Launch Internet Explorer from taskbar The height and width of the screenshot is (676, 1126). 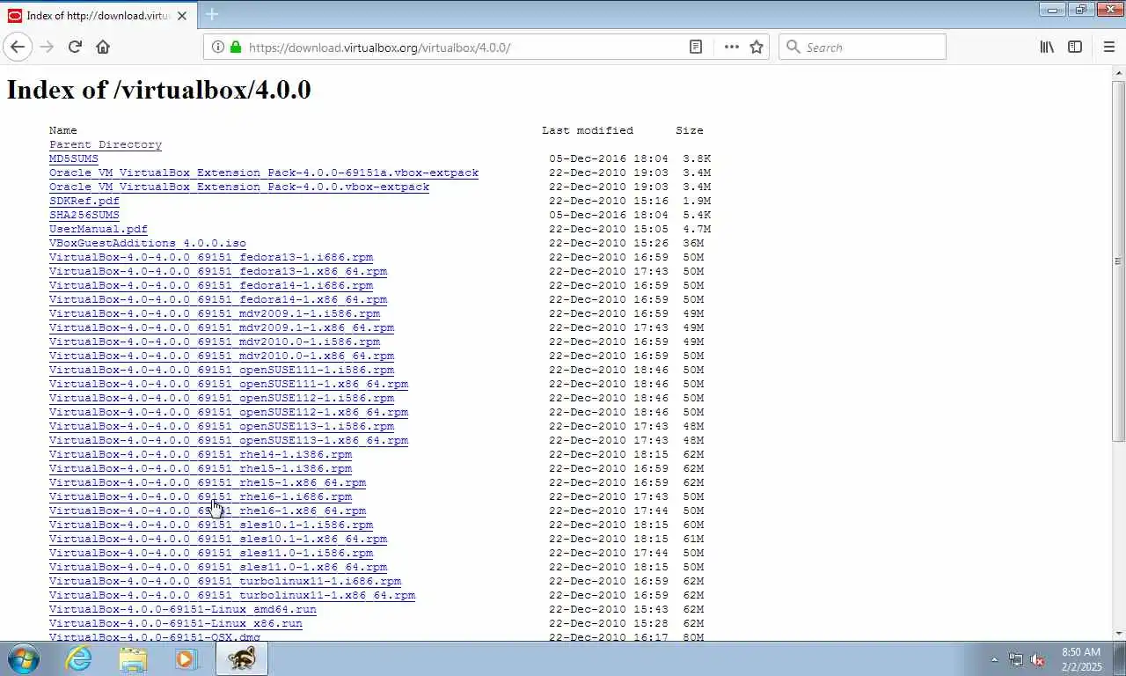click(78, 658)
